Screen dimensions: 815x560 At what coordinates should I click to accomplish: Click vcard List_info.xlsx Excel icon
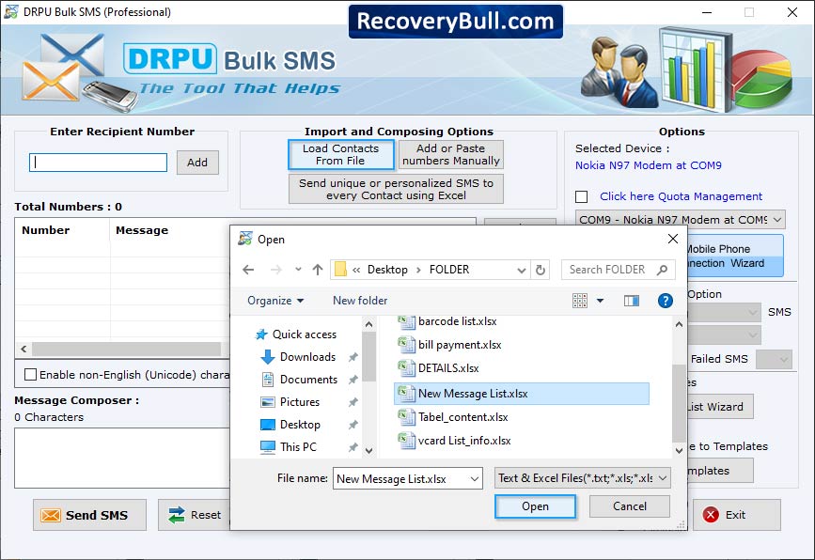pyautogui.click(x=406, y=440)
